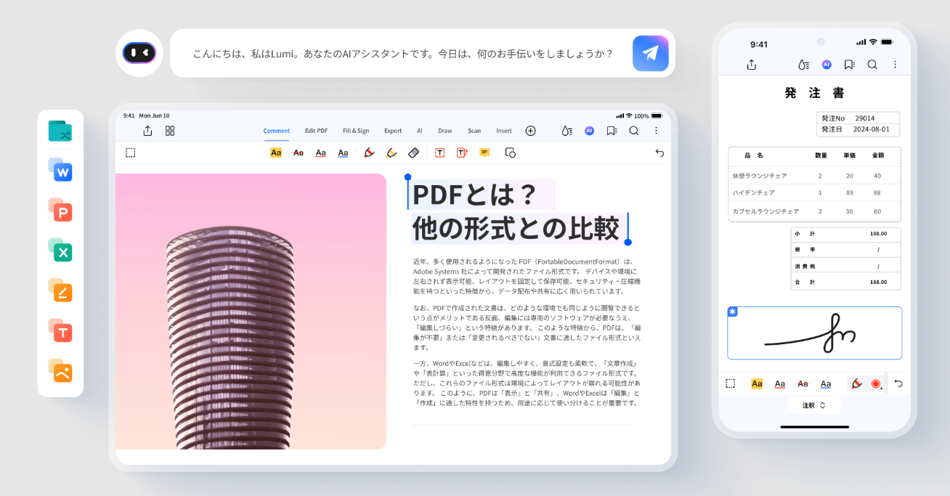Select the orange pencil edit format icon
950x496 pixels.
tap(60, 290)
